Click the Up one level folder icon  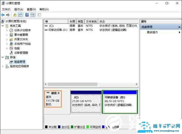(x=15, y=15)
